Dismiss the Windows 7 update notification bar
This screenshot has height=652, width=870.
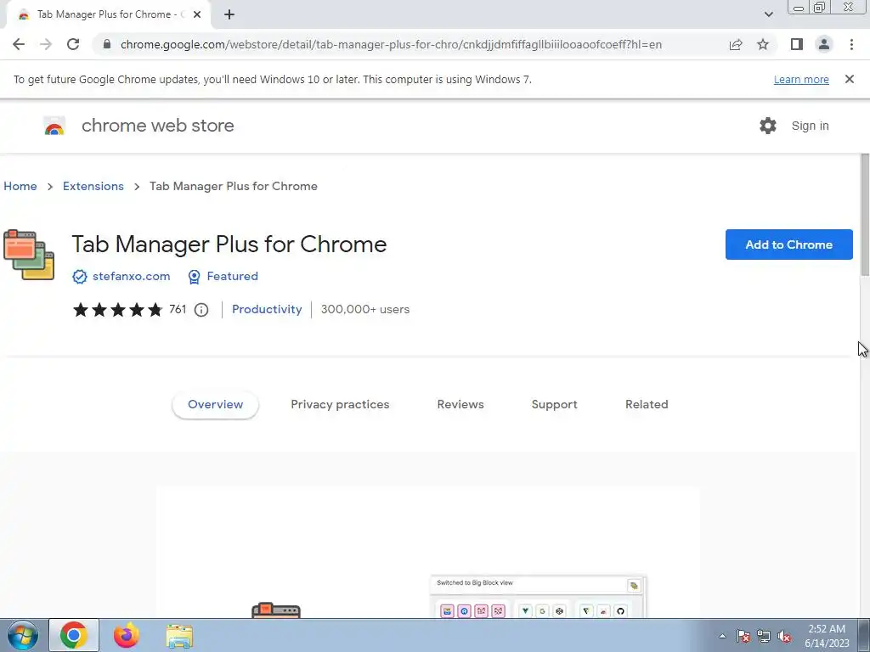point(849,79)
